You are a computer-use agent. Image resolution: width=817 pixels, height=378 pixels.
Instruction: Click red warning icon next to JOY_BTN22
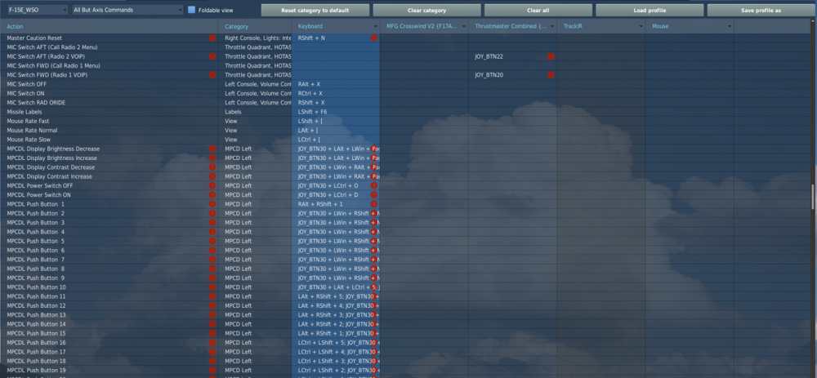click(x=551, y=56)
